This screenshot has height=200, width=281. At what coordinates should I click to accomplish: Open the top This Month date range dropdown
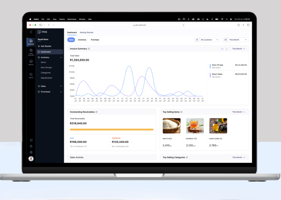(236, 40)
